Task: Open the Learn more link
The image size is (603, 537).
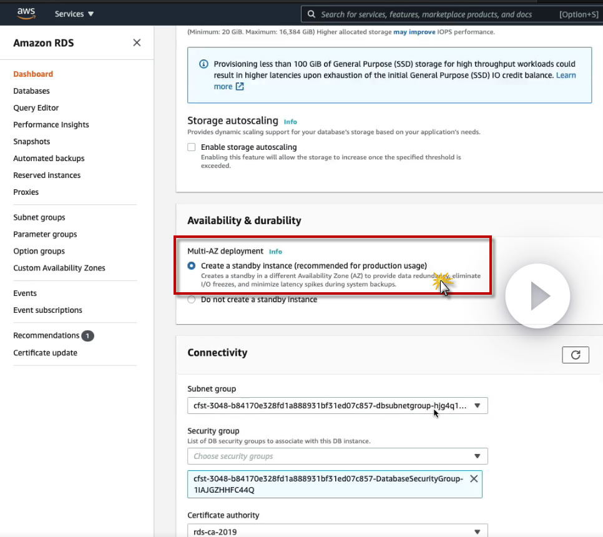Action: pos(566,75)
